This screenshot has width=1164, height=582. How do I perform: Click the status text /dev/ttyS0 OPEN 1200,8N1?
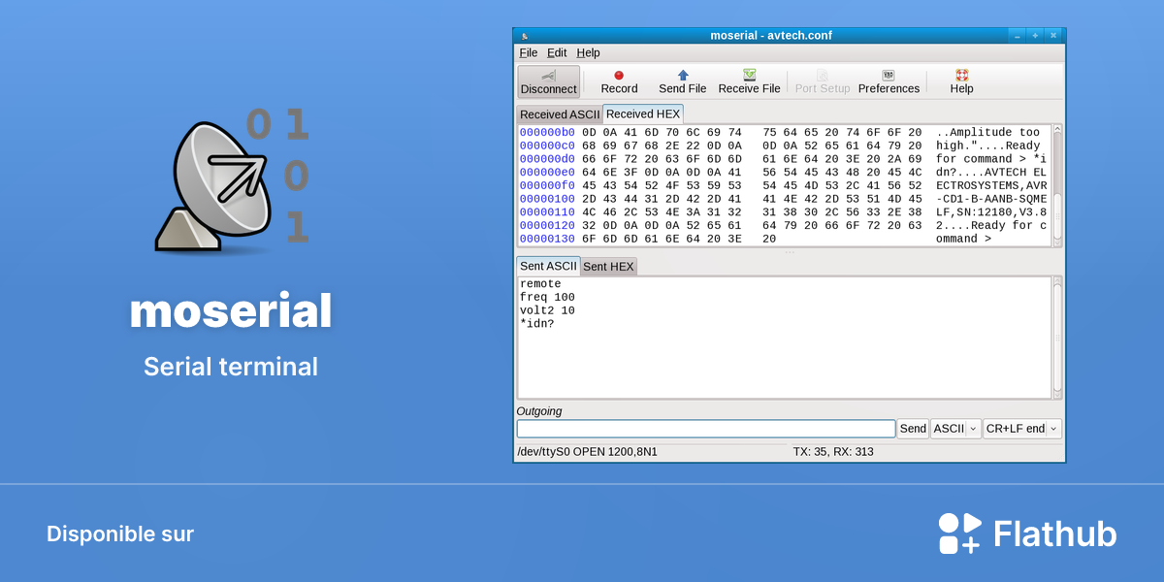pos(587,452)
